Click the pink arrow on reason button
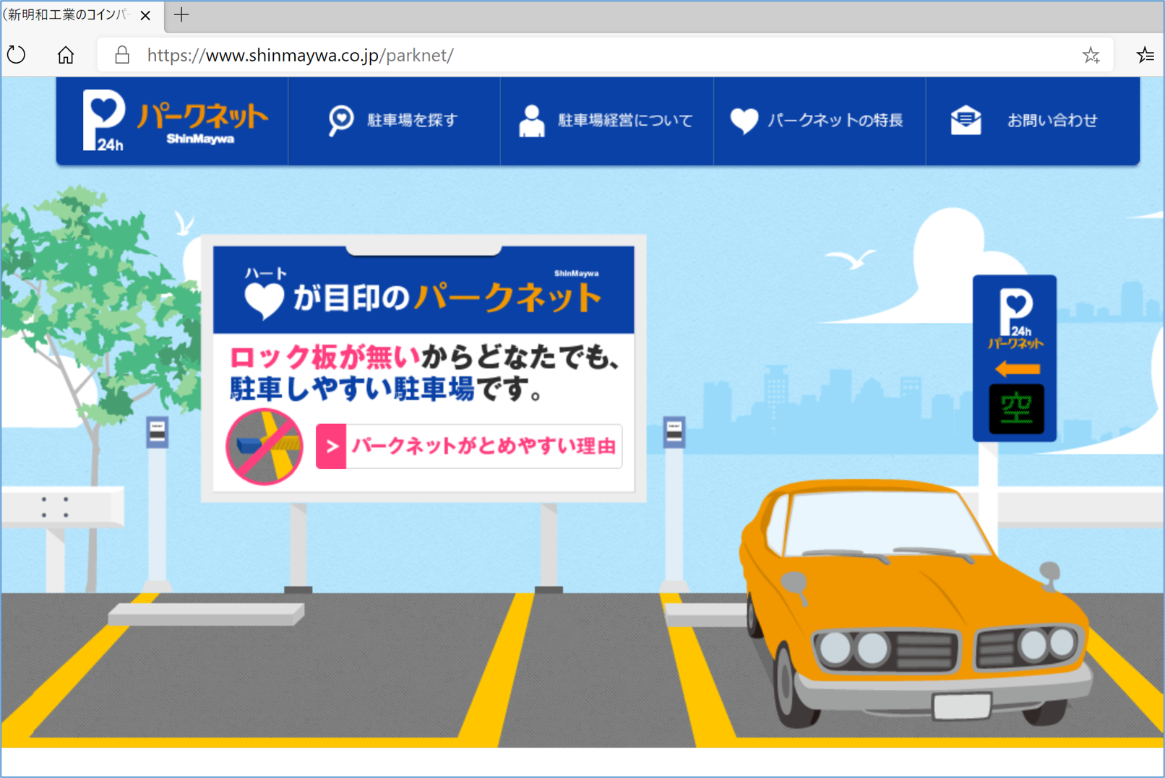The height and width of the screenshot is (778, 1165). 331,446
